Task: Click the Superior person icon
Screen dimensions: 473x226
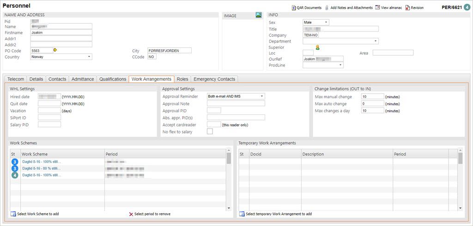Action: [x=317, y=47]
